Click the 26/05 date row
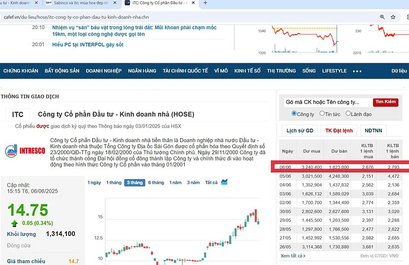 click(341, 247)
